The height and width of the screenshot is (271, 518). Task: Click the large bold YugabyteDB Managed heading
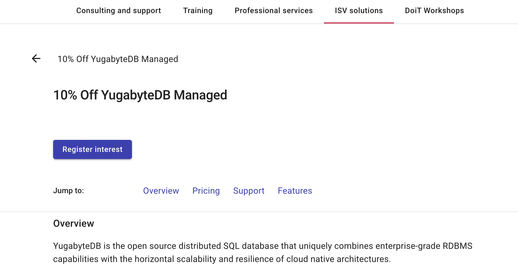140,95
